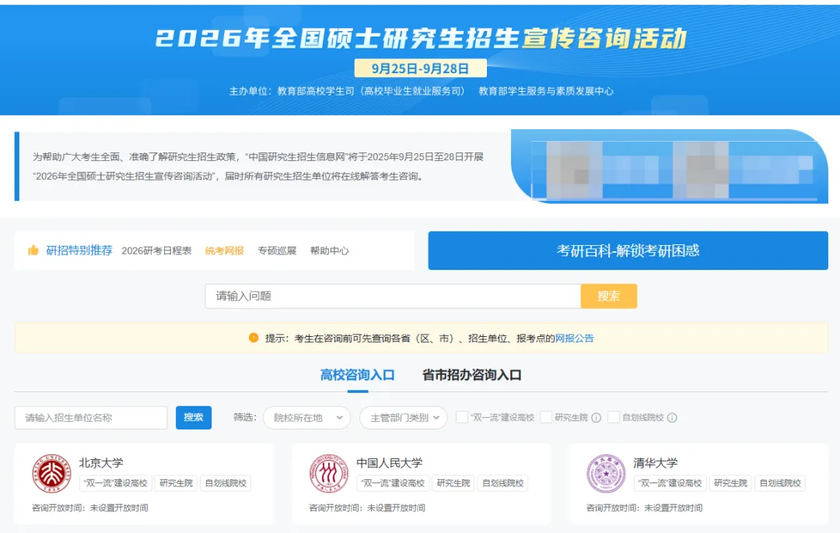Click the yellow 搜索 button for questions

coord(608,296)
